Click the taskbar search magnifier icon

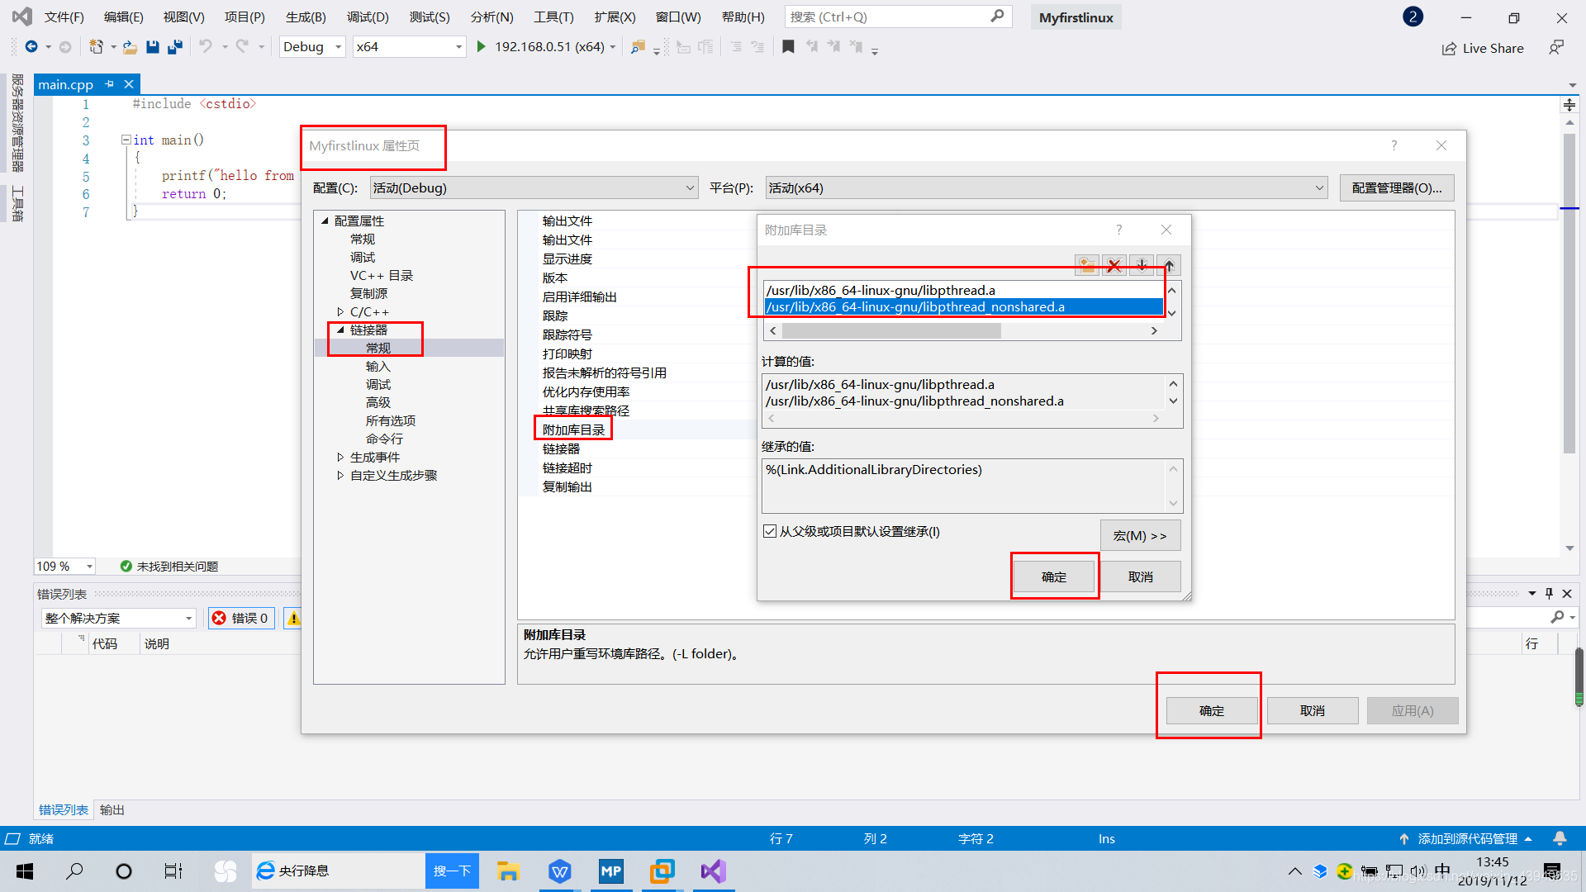(74, 871)
